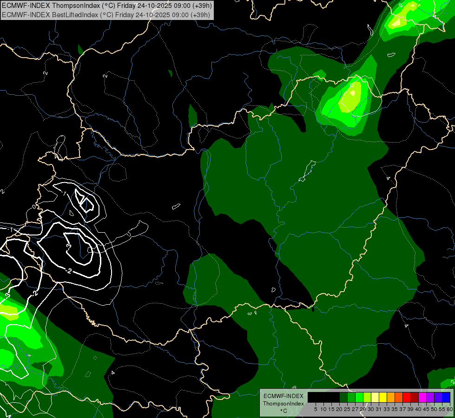Click the legend tick label 45
The image size is (455, 418).
(426, 409)
